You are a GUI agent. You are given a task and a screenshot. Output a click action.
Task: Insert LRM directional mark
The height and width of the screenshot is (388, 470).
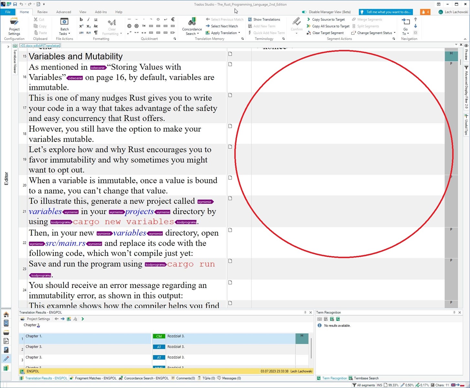pyautogui.click(x=81, y=33)
